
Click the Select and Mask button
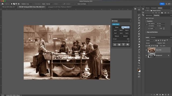coord(82,4)
